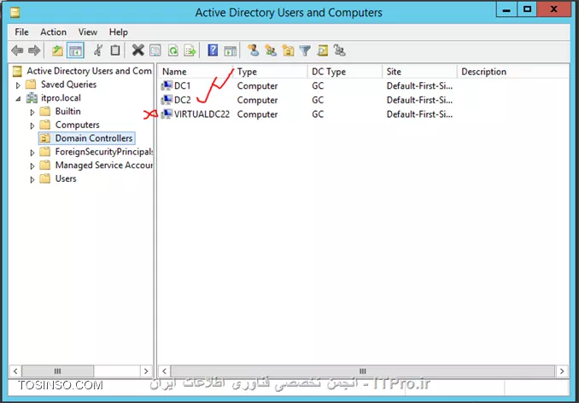Click the itpro.local domain icon

tap(32, 98)
